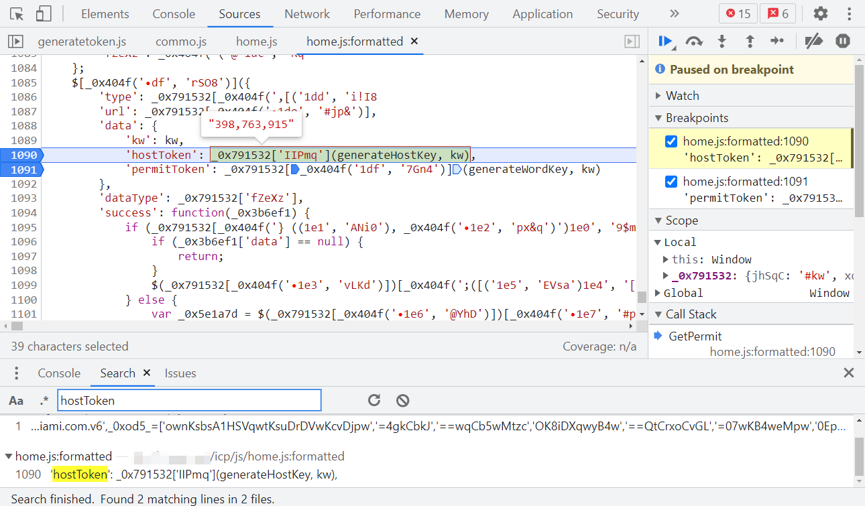Uncheck the home.js:formatted:1091 breakpoint

[671, 182]
